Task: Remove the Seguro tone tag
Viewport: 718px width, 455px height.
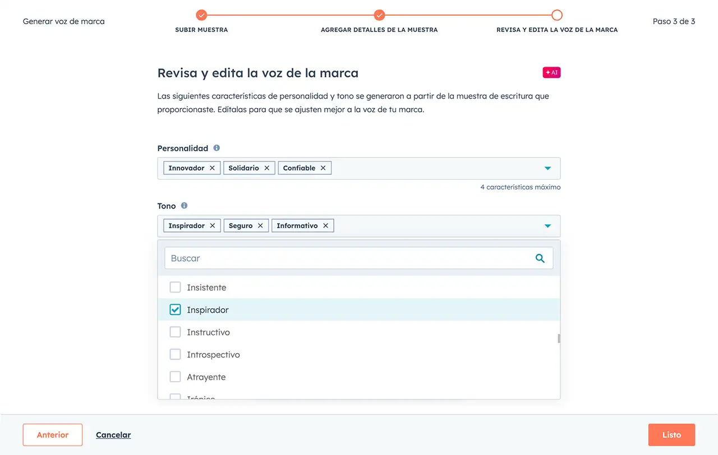Action: (260, 226)
